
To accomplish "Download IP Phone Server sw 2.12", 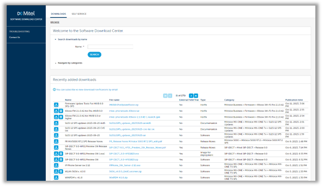I will tap(56, 165).
